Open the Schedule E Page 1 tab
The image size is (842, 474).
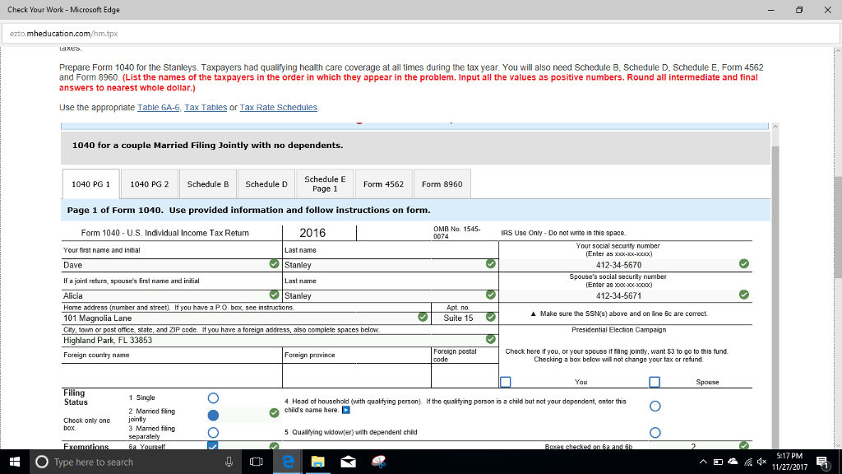[325, 184]
